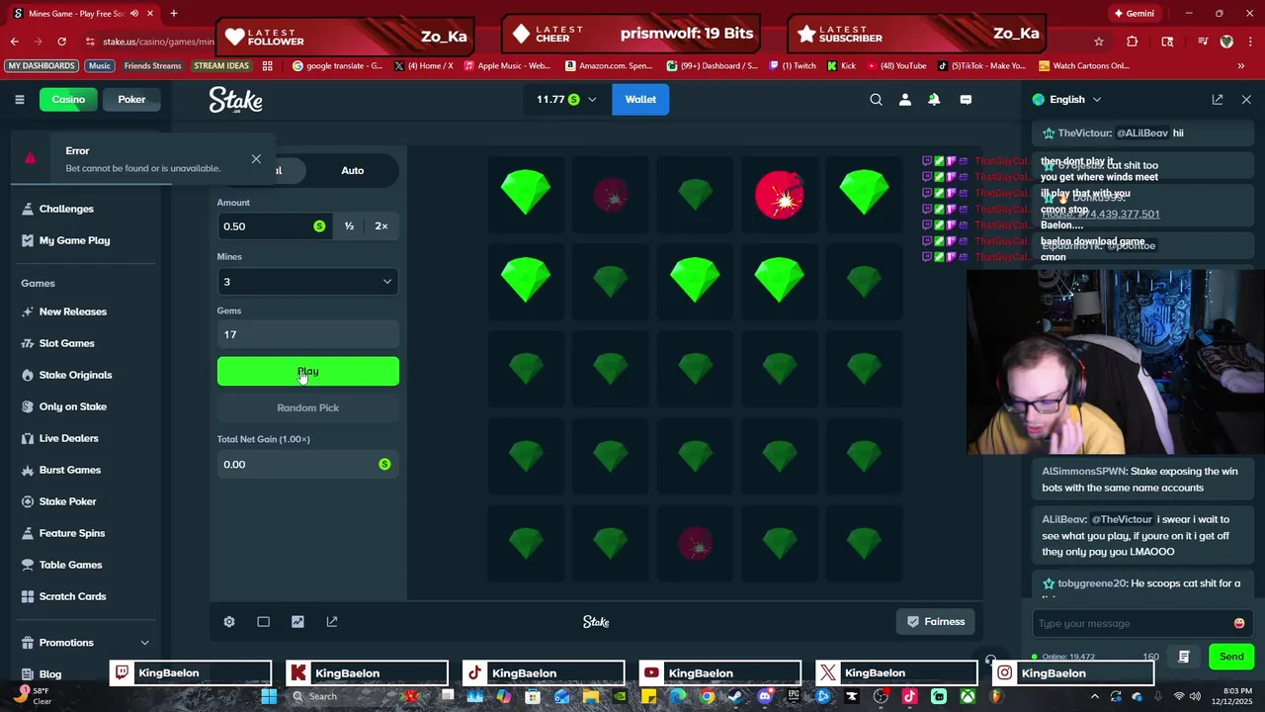Dismiss the Error notification

[256, 158]
